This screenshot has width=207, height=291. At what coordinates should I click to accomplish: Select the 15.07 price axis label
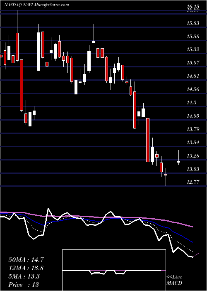[x=193, y=63]
